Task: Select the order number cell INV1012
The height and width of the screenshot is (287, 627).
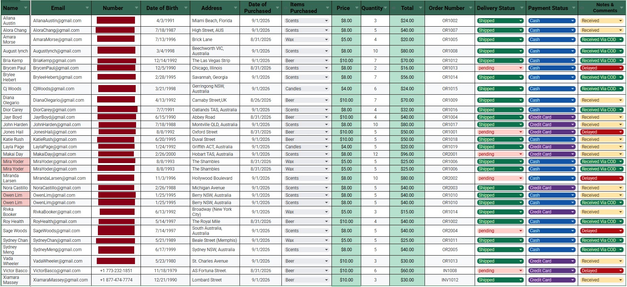Action: click(450, 280)
